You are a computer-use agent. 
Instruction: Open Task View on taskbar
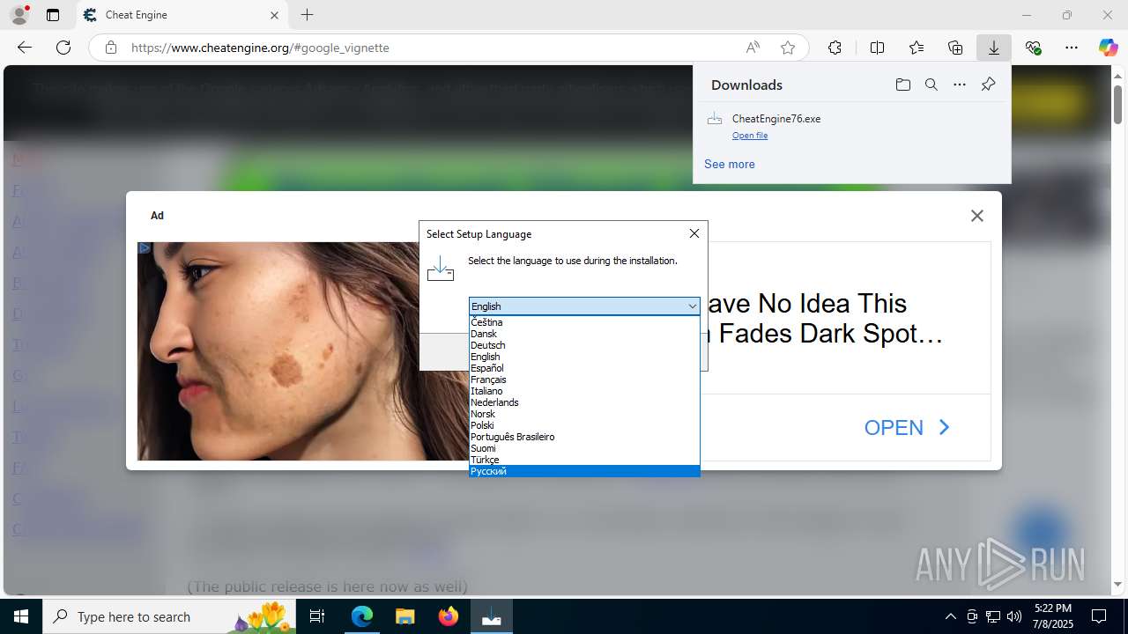point(318,616)
